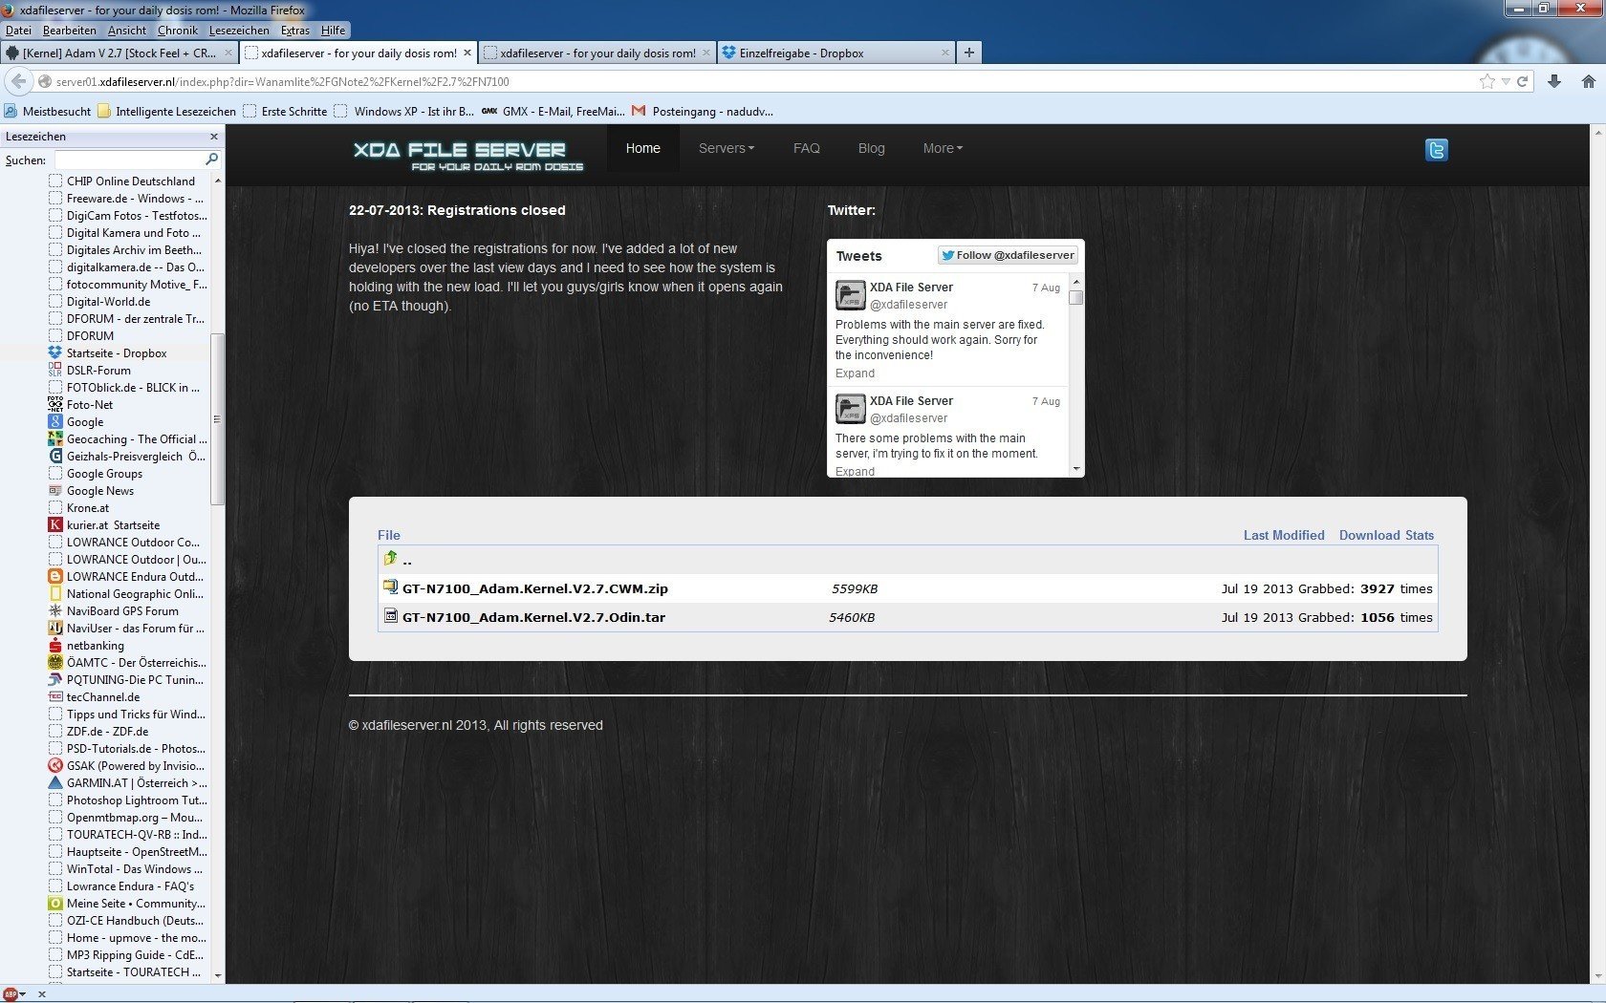
Task: Click the Erste Schritte bookmark in the toolbar
Action: tap(285, 111)
